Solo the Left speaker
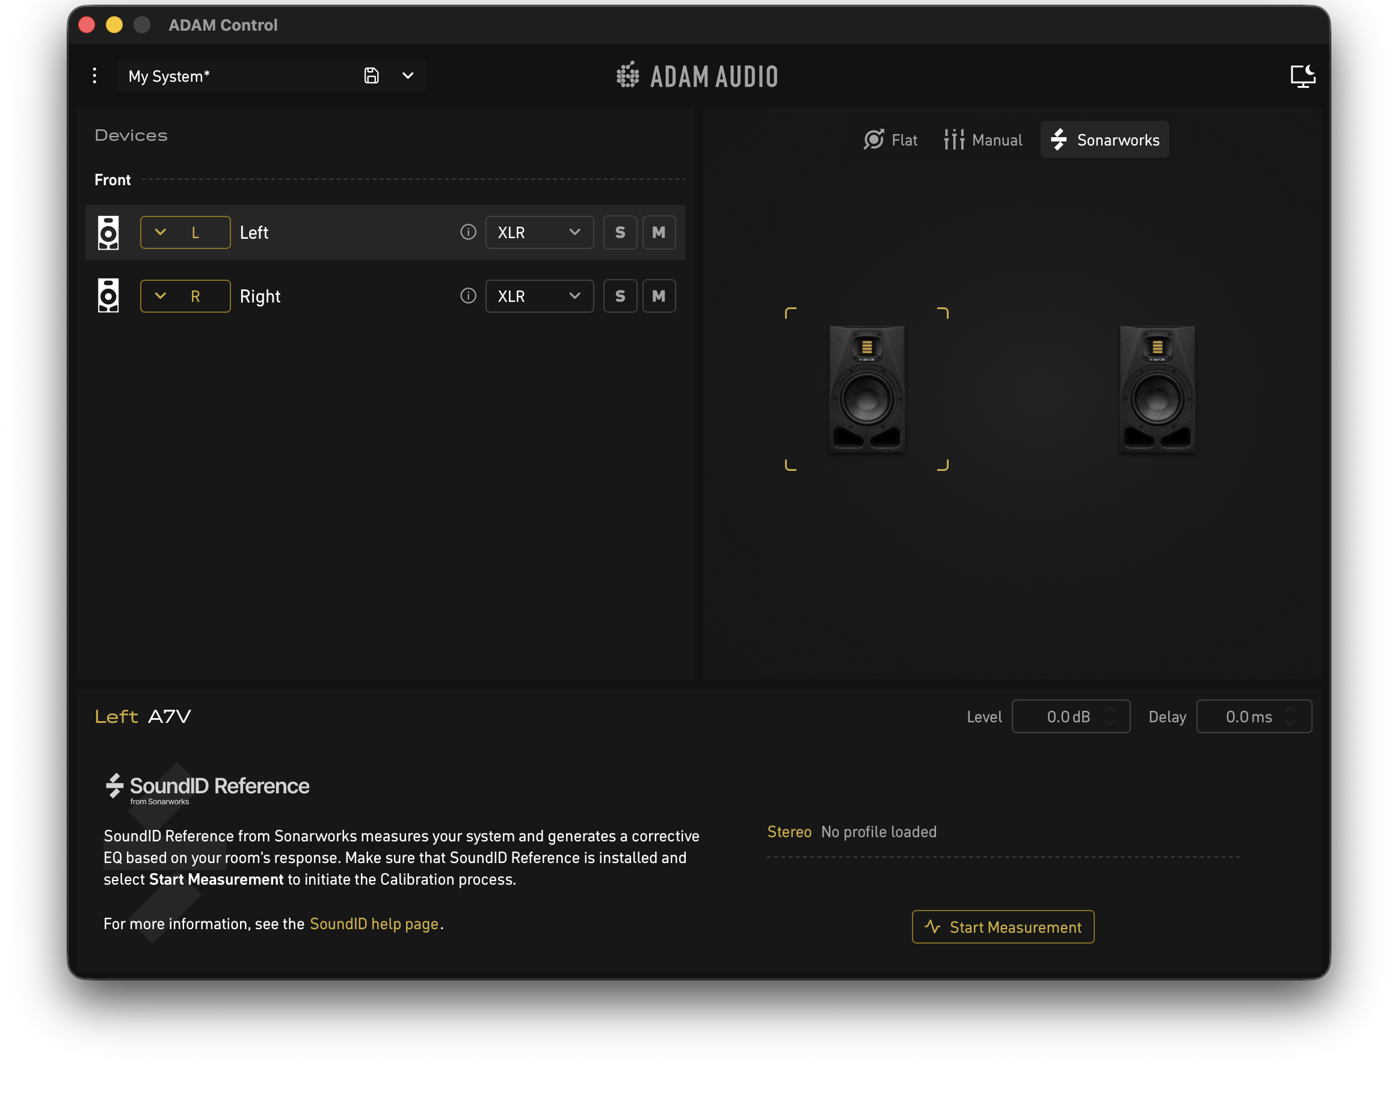The image size is (1398, 1109). click(x=621, y=233)
